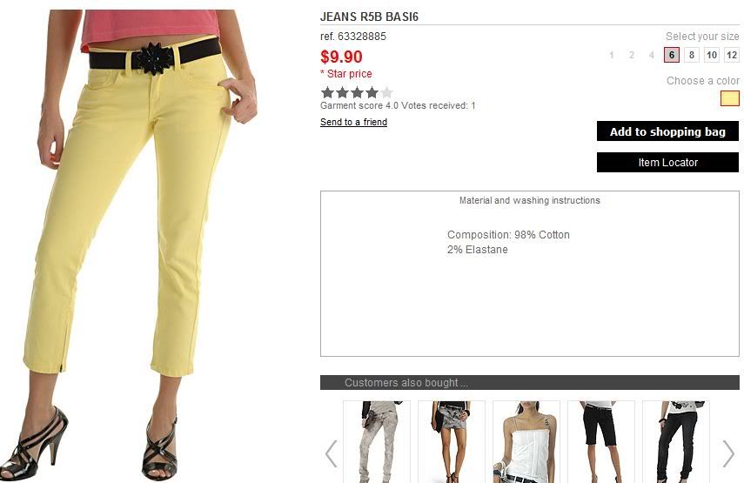Click the third rating star
The width and height of the screenshot is (744, 483).
point(358,92)
